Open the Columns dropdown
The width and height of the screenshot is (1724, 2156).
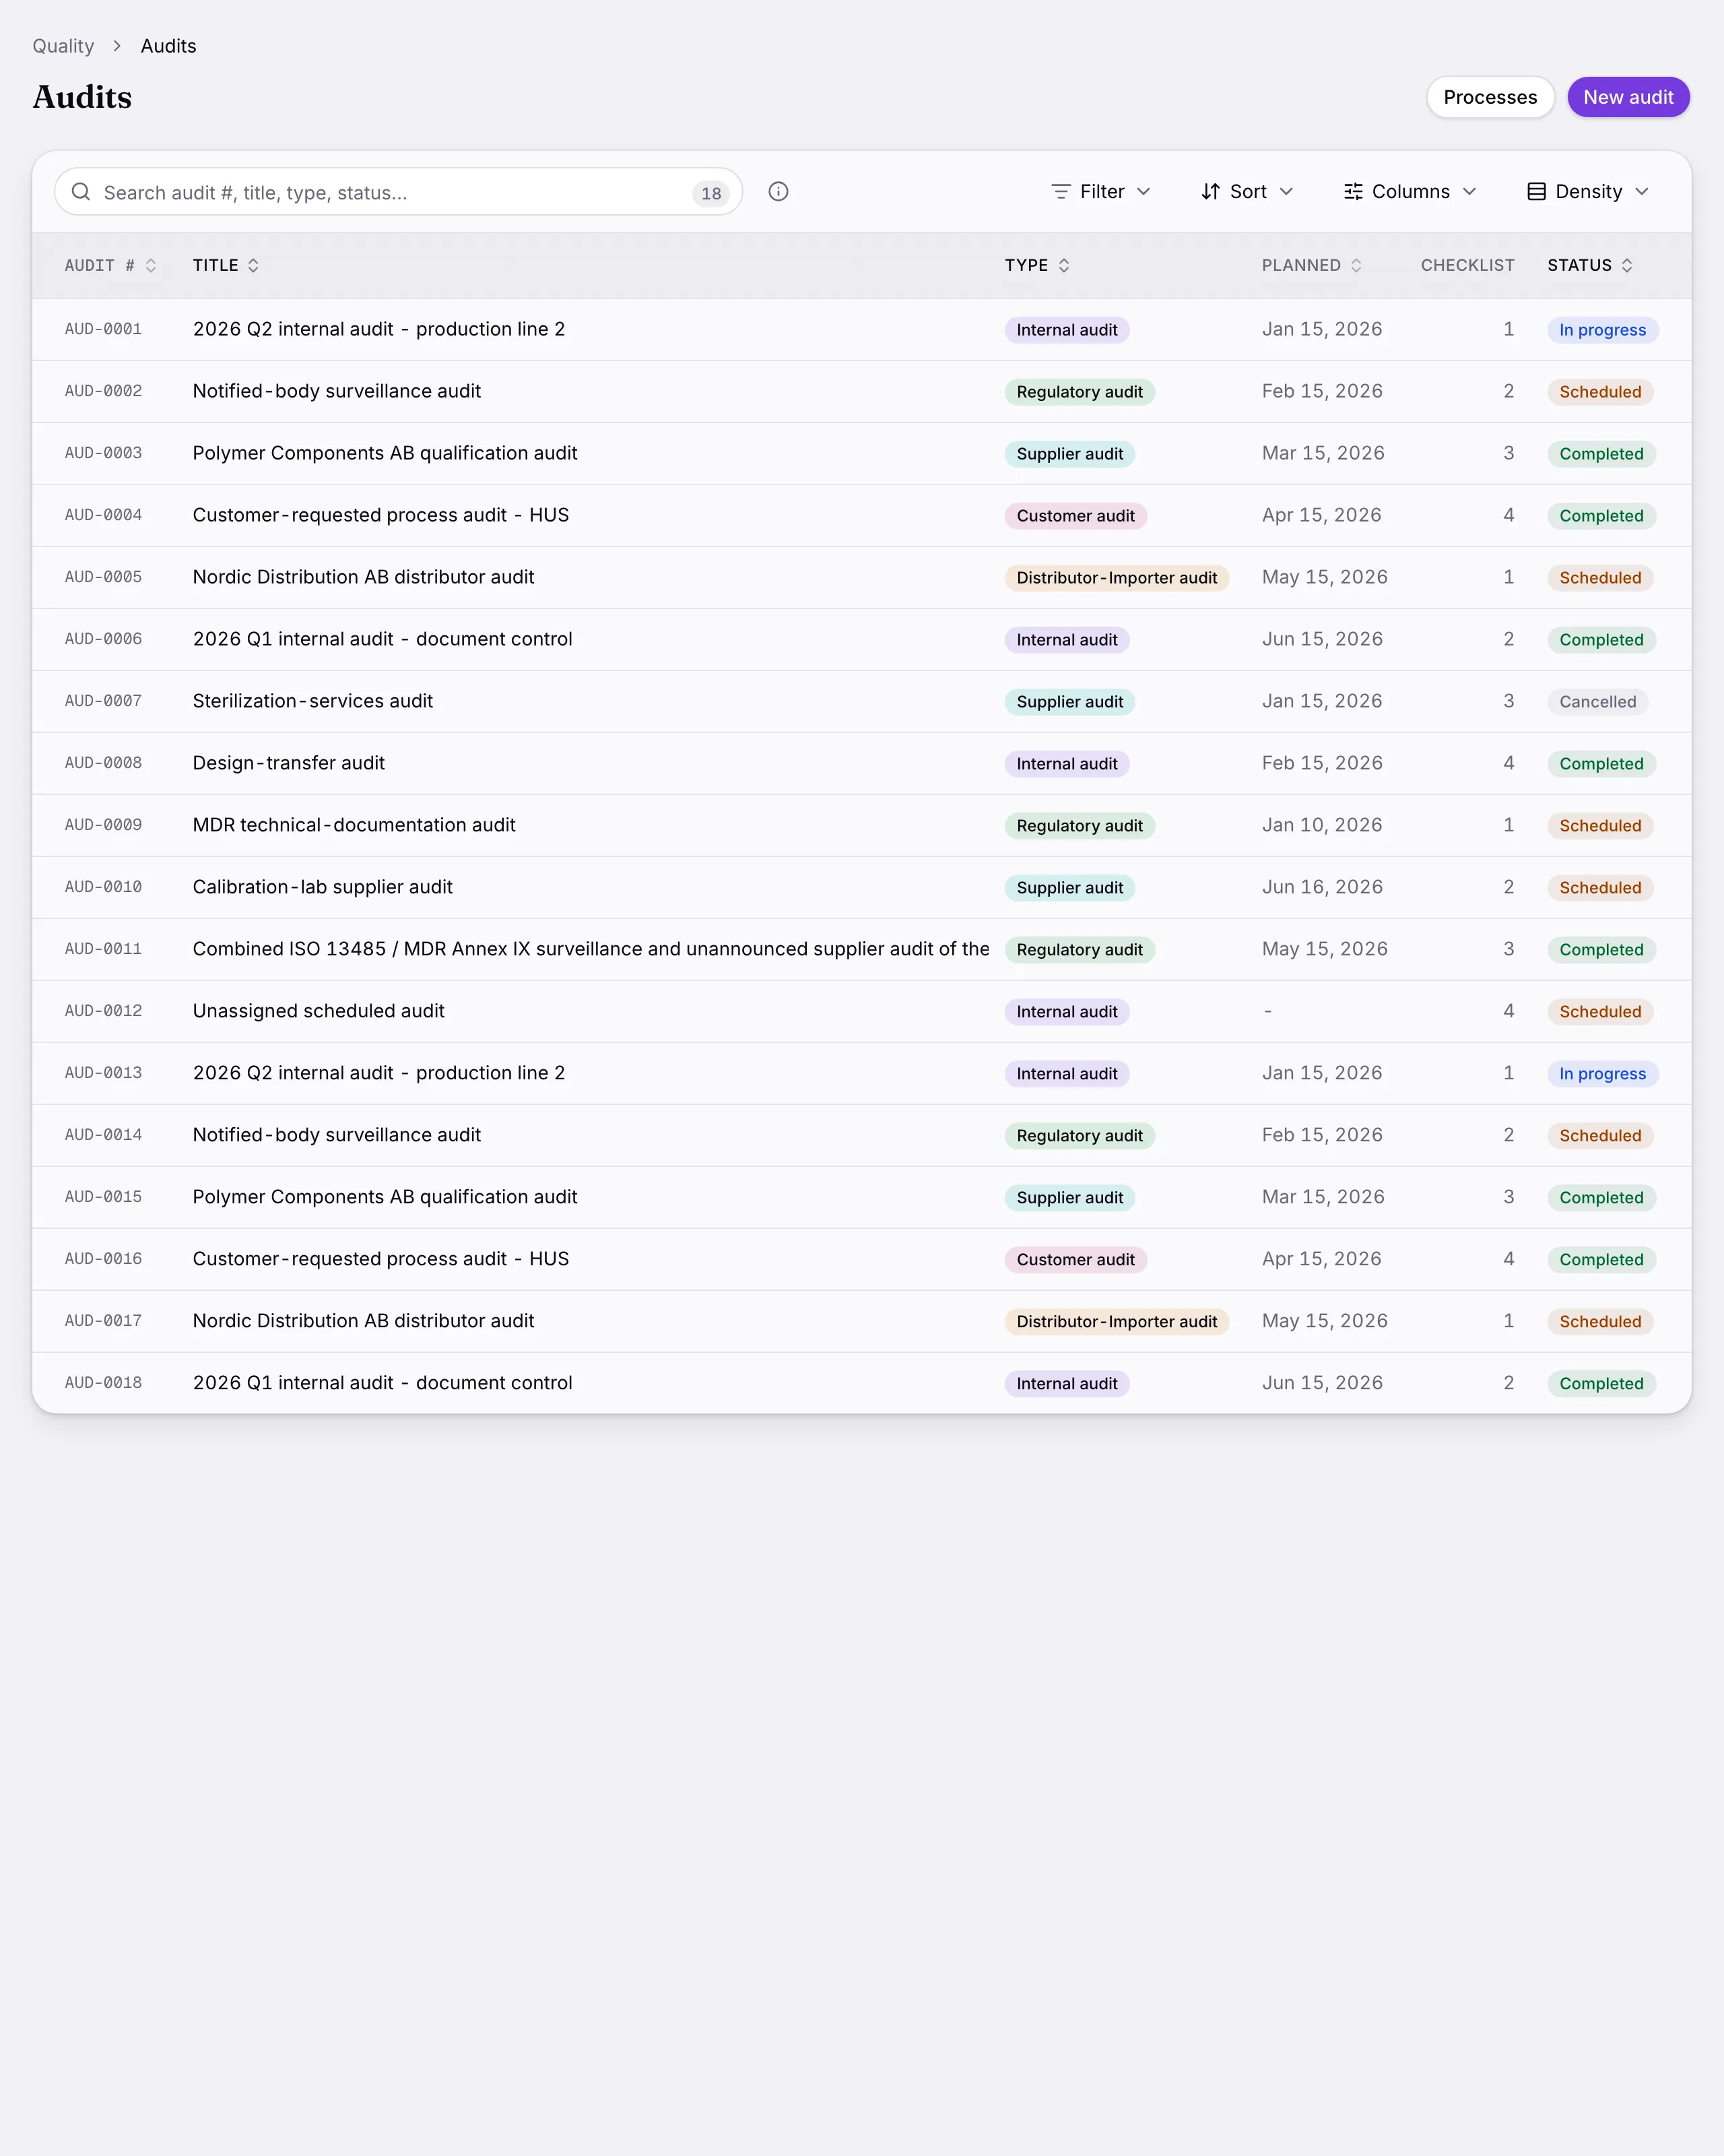pyautogui.click(x=1410, y=191)
